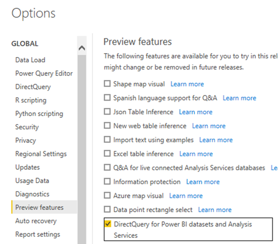Click the sidebar scroll up arrow
The width and height of the screenshot is (278, 244).
coord(82,48)
